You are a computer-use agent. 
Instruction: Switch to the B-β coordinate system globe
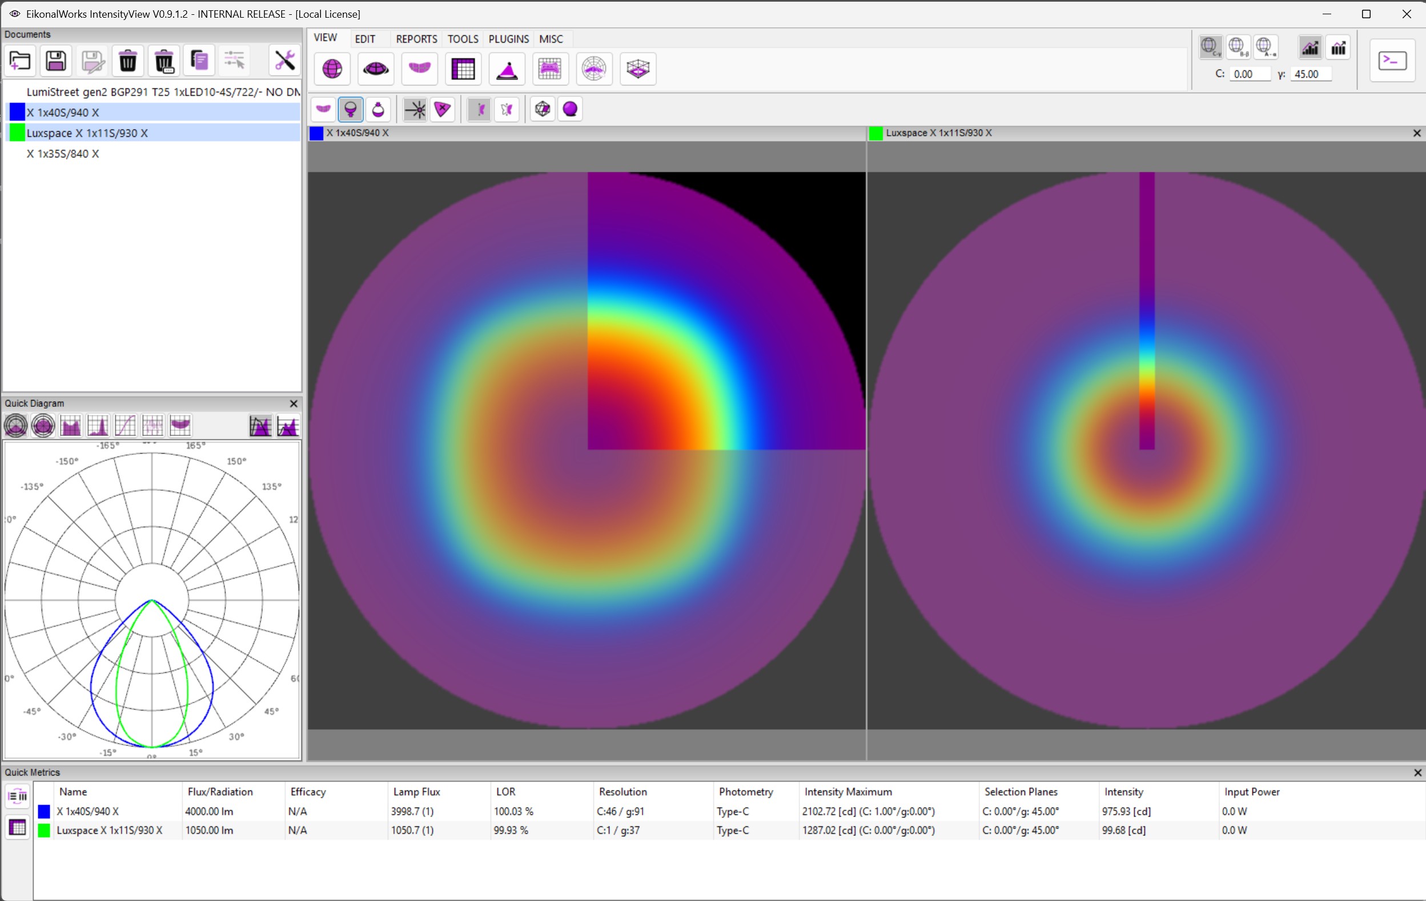tap(1238, 47)
